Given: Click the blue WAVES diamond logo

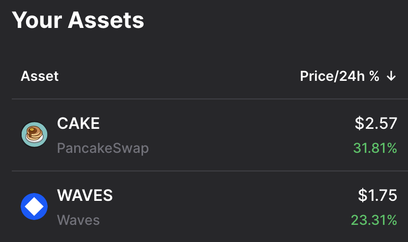Looking at the screenshot, I should (34, 207).
